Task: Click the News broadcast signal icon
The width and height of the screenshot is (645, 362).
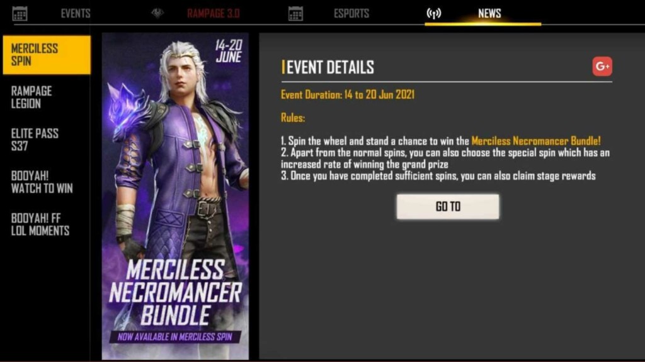Action: [433, 14]
